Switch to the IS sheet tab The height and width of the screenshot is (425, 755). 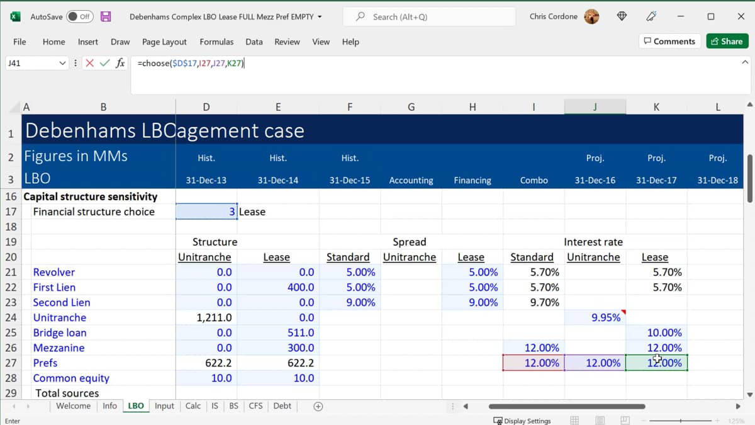coord(215,406)
